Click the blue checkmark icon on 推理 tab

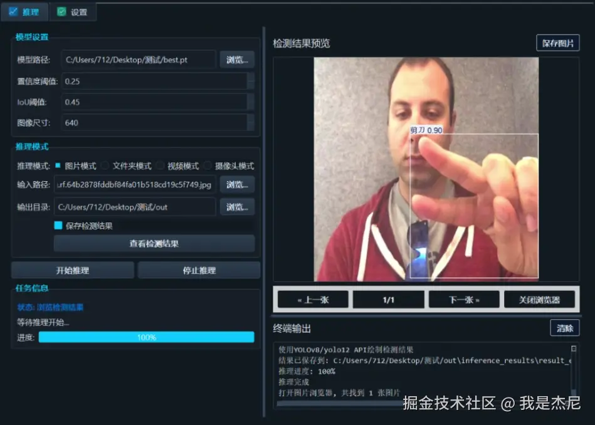point(14,11)
